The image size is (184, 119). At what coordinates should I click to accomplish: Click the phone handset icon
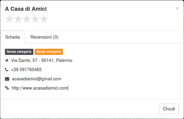coord(7,70)
